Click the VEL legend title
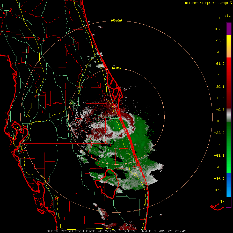 click(x=227, y=16)
